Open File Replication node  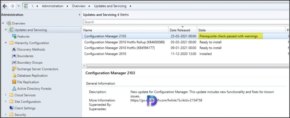pos(28,82)
